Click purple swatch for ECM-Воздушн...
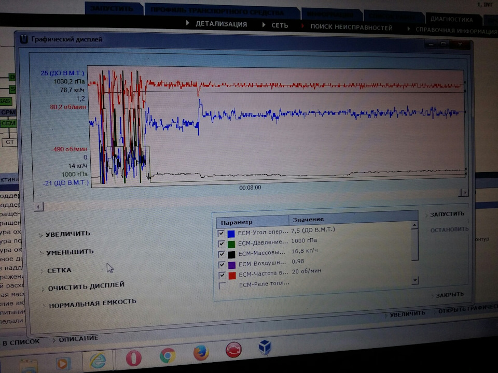Viewport: 498px width, 373px height. [232, 265]
